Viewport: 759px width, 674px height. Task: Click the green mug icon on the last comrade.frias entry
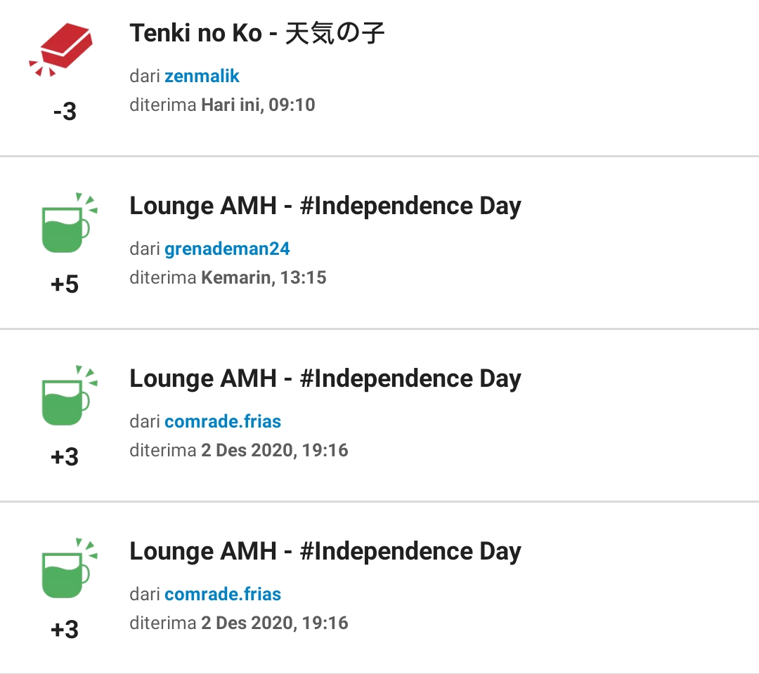[65, 570]
